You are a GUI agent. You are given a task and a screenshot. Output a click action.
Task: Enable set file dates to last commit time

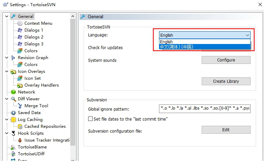(91, 119)
